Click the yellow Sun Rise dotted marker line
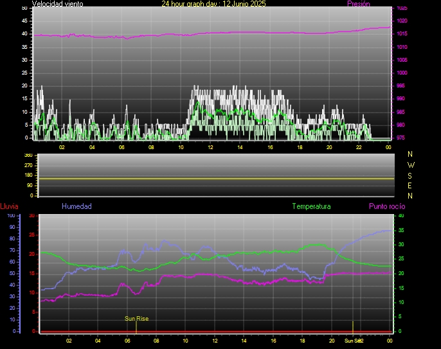441x349 pixels. pos(136,327)
